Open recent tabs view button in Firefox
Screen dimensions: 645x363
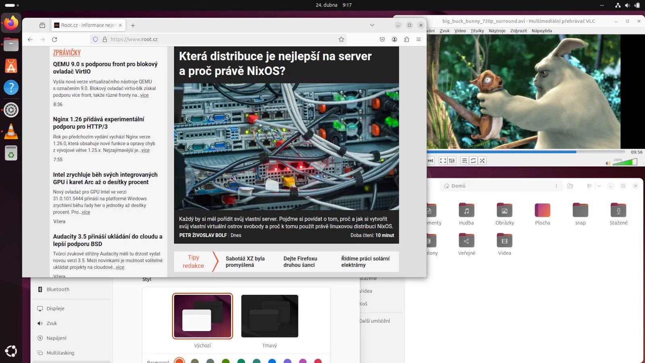(x=42, y=25)
